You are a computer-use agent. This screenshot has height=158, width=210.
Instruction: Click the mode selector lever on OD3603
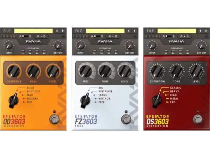coord(13,100)
